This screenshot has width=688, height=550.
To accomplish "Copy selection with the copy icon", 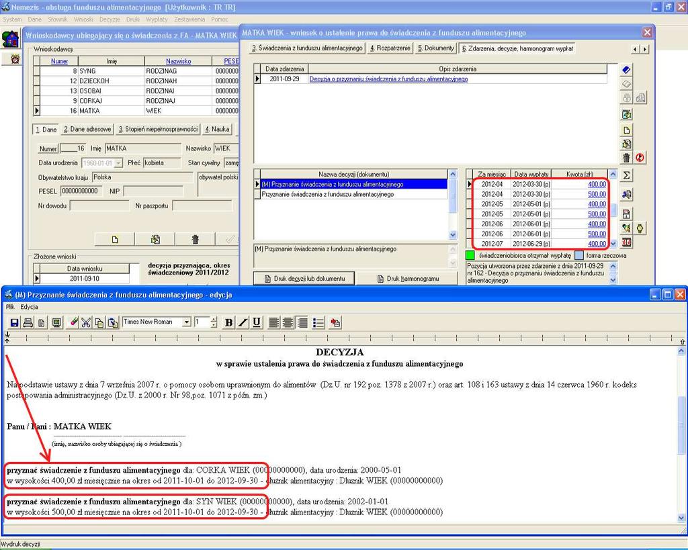I will coord(99,323).
